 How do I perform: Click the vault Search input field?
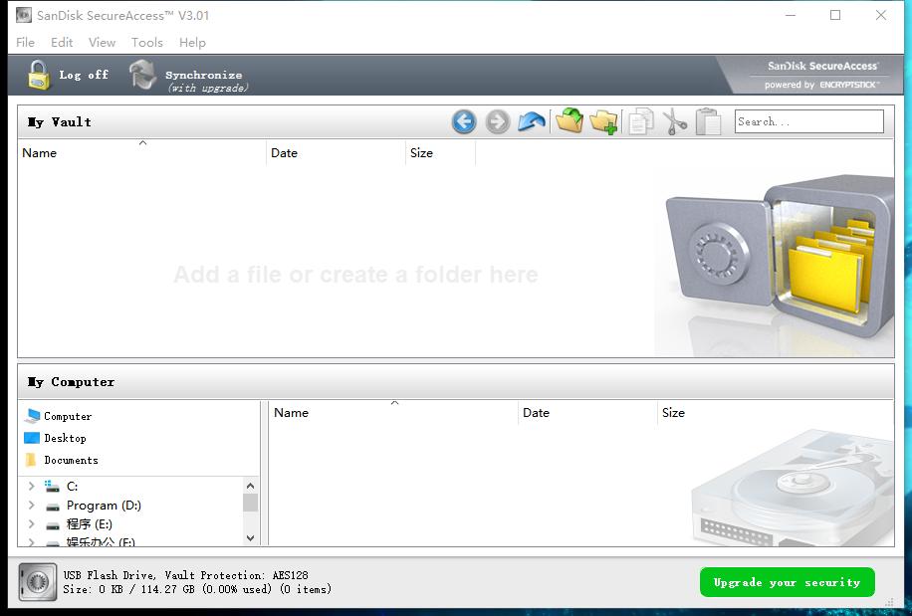[x=808, y=121]
